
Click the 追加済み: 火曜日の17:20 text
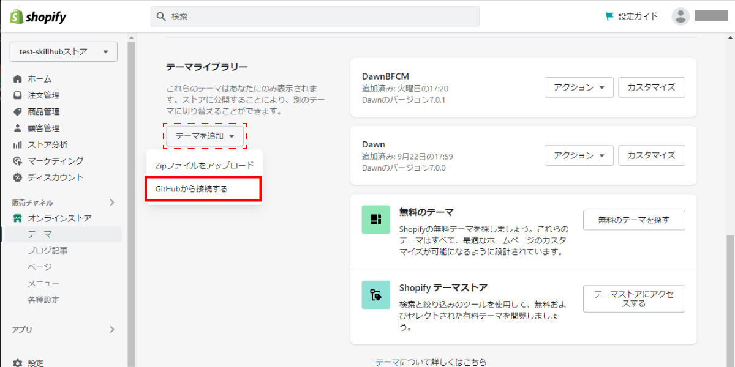405,88
